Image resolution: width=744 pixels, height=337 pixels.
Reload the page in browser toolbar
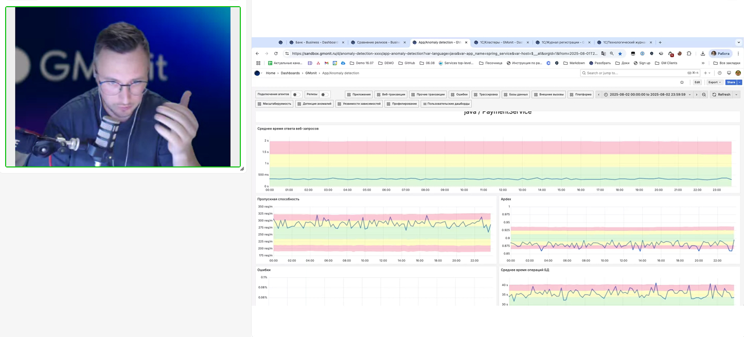point(276,53)
